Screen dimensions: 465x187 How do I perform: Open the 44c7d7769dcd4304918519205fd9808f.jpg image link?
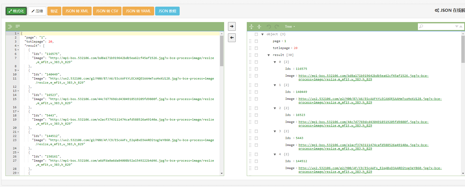click(x=363, y=124)
